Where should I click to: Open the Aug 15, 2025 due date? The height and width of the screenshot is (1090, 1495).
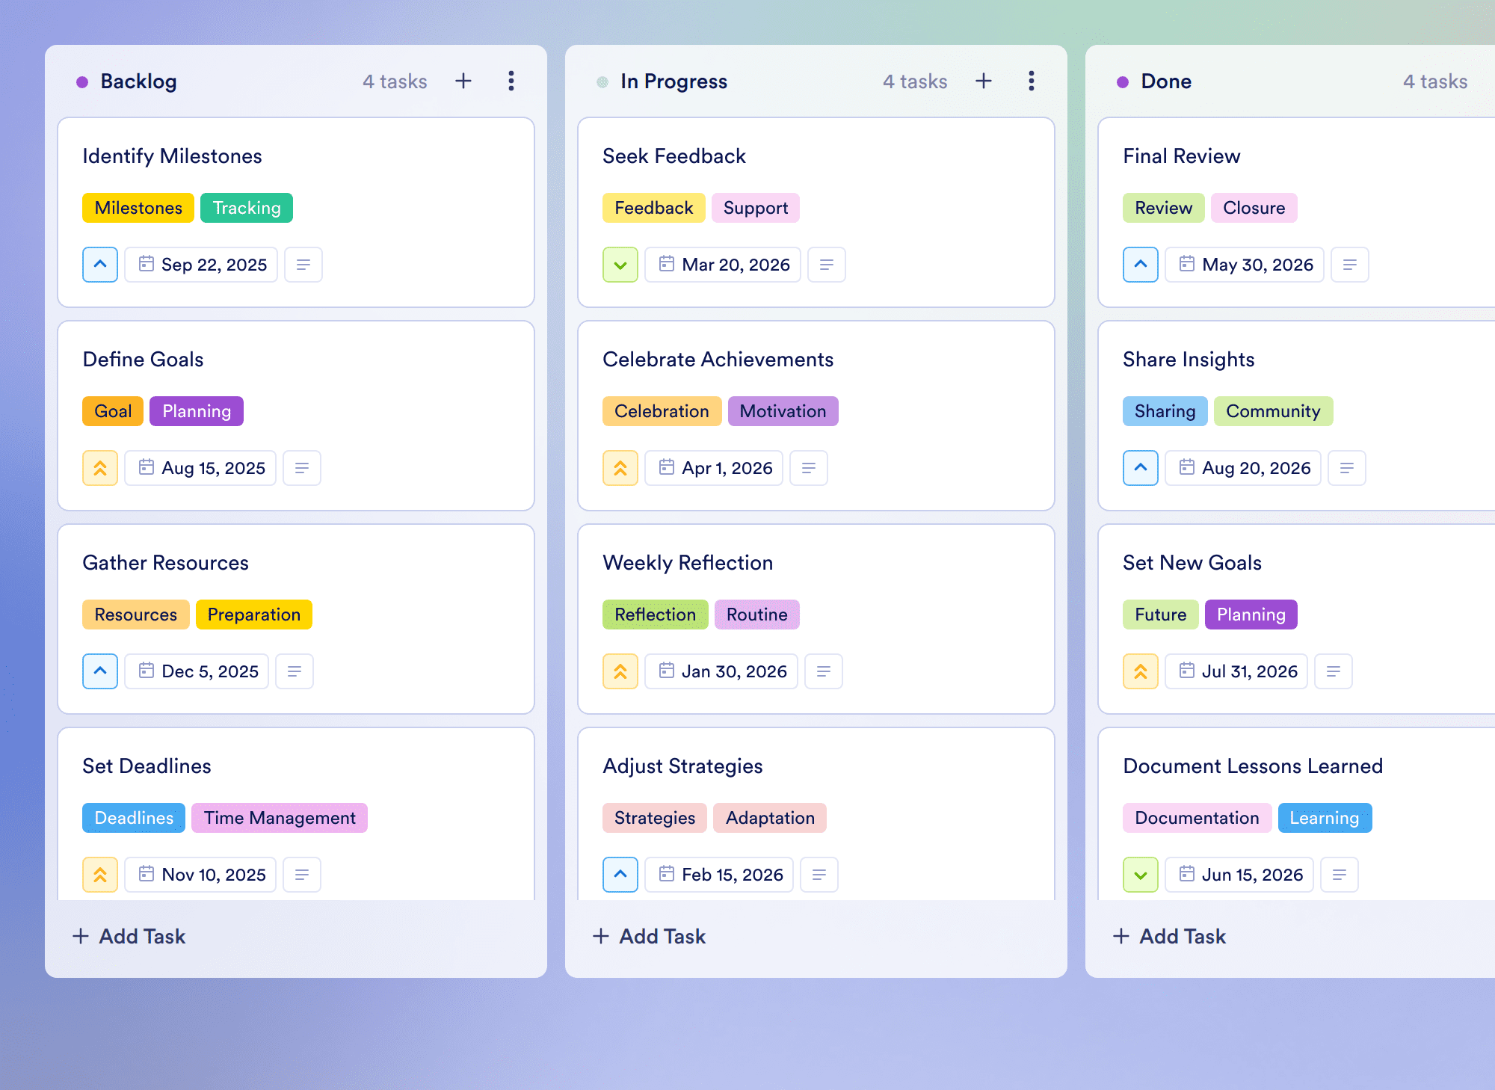[x=200, y=468]
